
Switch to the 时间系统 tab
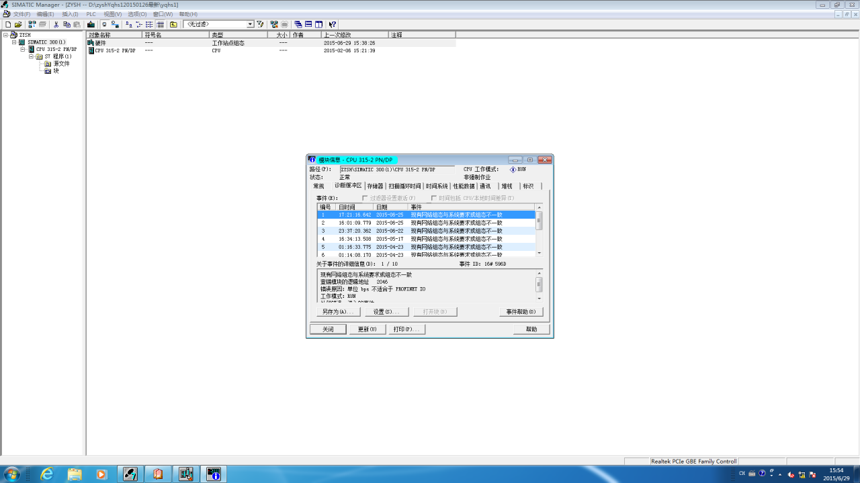click(x=437, y=186)
